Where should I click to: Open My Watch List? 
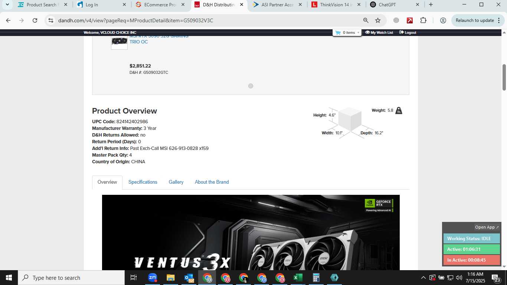pyautogui.click(x=379, y=33)
